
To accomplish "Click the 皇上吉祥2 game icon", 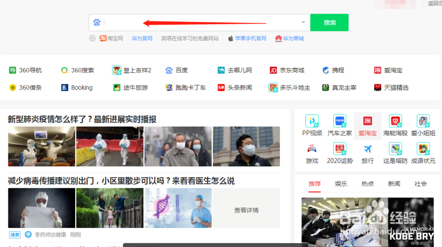I will tap(117, 70).
